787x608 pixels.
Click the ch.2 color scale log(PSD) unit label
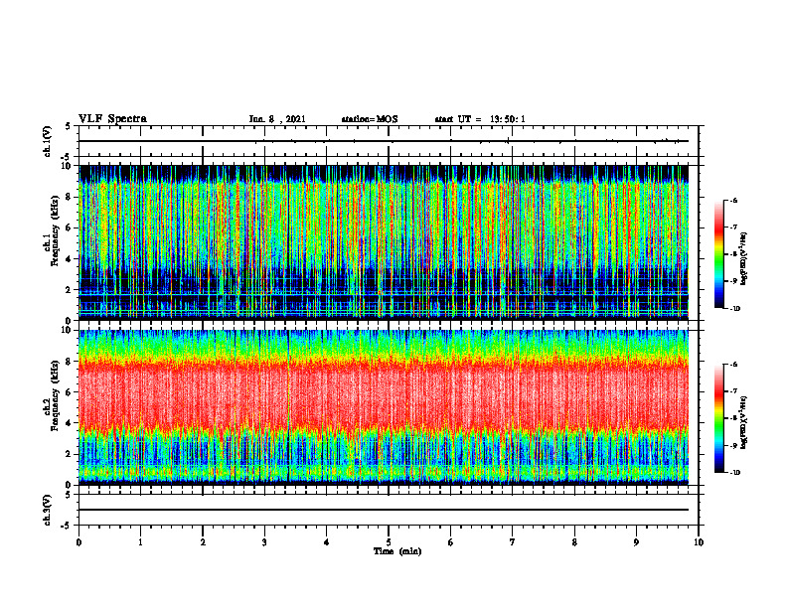[745, 423]
